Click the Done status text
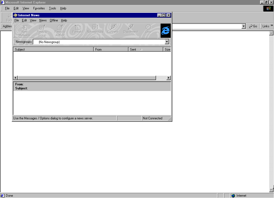The image size is (274, 198). click(9, 196)
